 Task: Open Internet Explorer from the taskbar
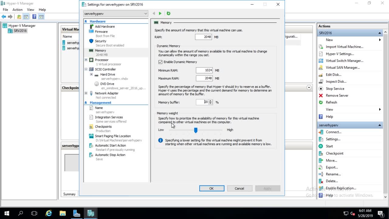pos(49,213)
